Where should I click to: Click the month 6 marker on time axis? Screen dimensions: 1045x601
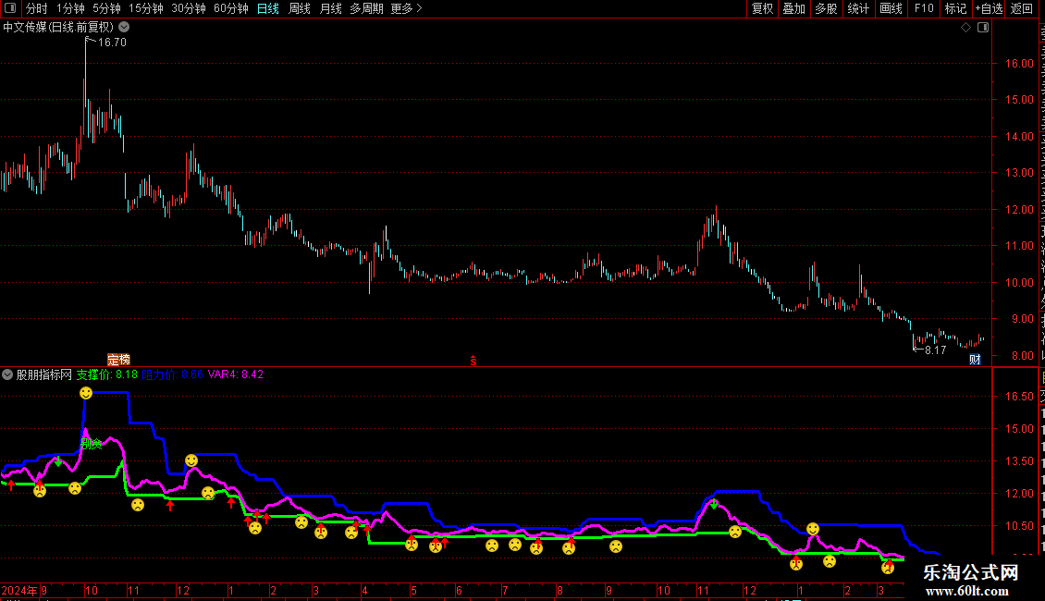459,590
